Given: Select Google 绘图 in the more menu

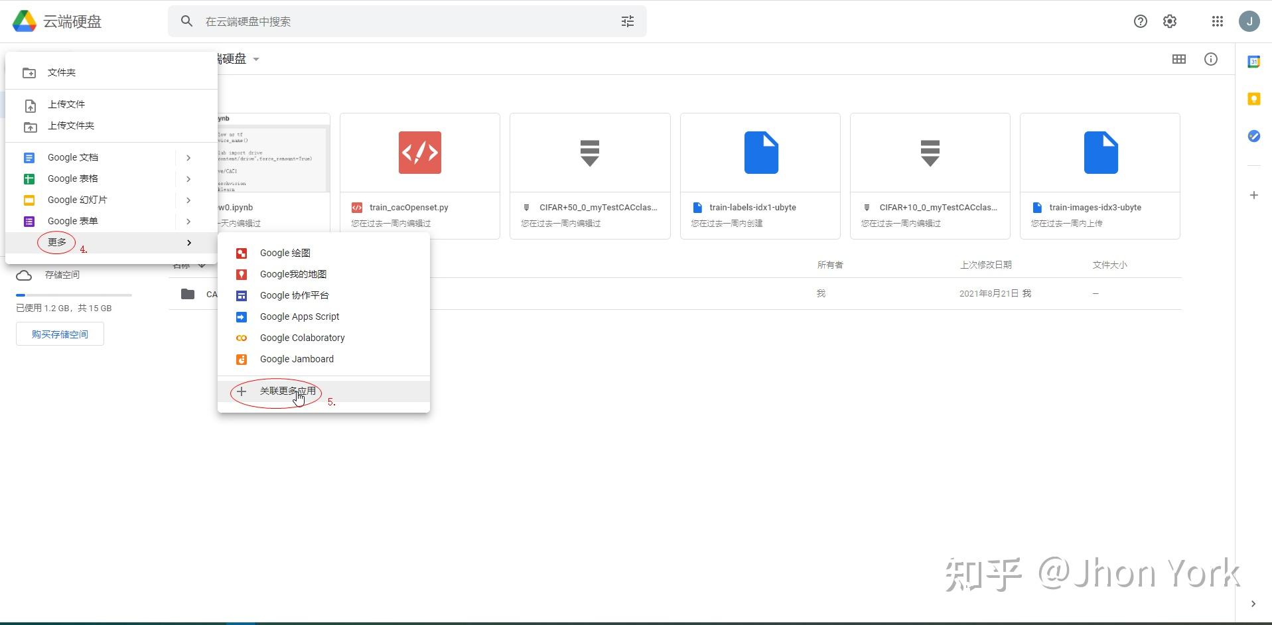Looking at the screenshot, I should pyautogui.click(x=285, y=253).
